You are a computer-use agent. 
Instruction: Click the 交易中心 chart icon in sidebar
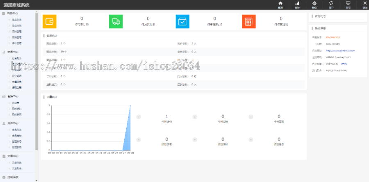click(x=4, y=52)
